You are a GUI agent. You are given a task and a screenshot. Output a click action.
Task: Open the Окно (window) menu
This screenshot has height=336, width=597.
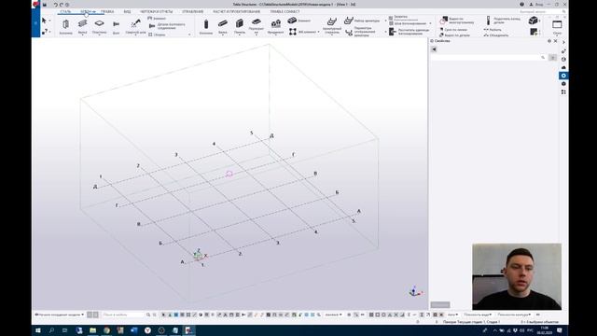click(x=557, y=27)
